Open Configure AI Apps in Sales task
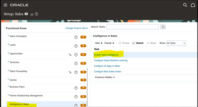This screenshot has width=198, height=107. pos(107,66)
